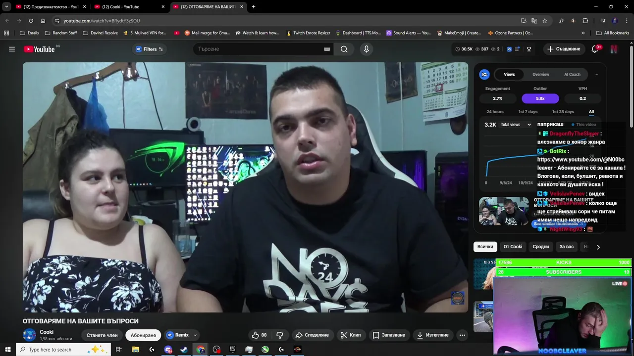Open the tab search dropdown arrow
634x356 pixels.
[x=6, y=7]
